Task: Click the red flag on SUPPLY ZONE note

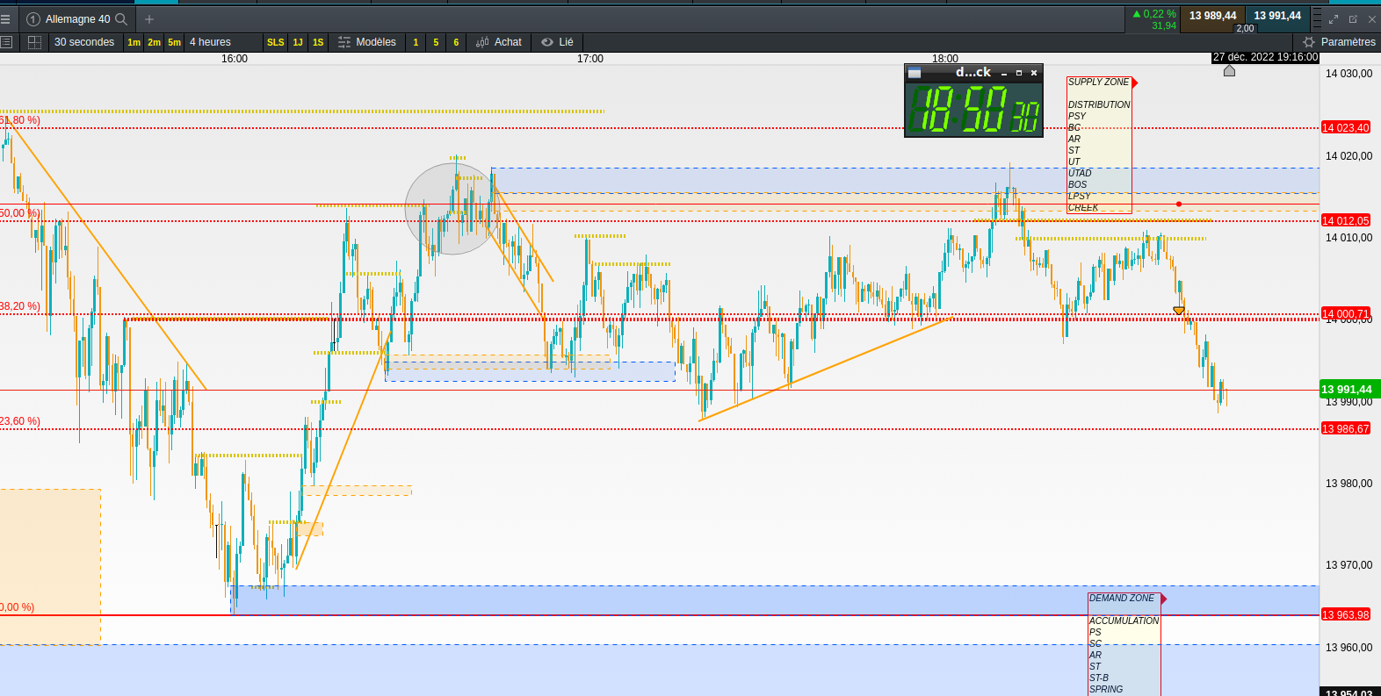Action: click(x=1135, y=83)
